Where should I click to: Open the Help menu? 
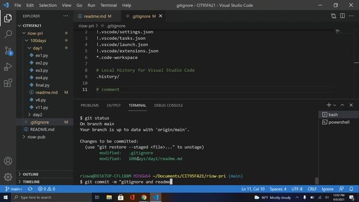[127, 5]
